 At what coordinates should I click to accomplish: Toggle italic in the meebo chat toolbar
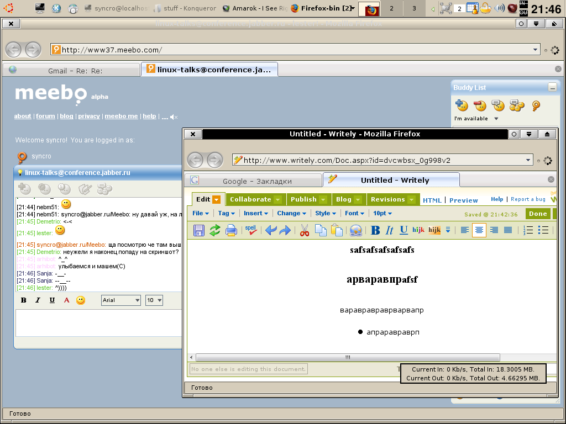pyautogui.click(x=38, y=300)
